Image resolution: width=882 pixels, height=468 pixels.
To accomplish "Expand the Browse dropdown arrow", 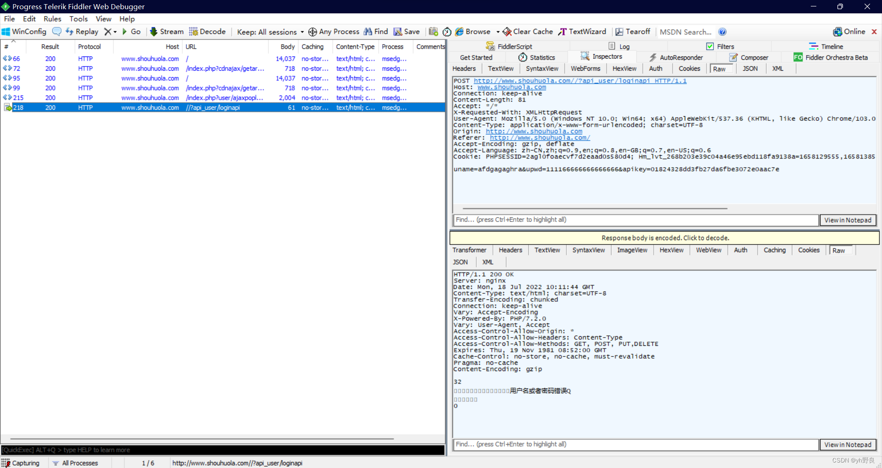I will (x=498, y=32).
